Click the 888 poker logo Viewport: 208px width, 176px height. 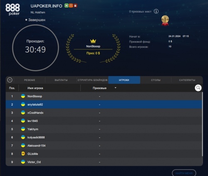[x=12, y=10]
